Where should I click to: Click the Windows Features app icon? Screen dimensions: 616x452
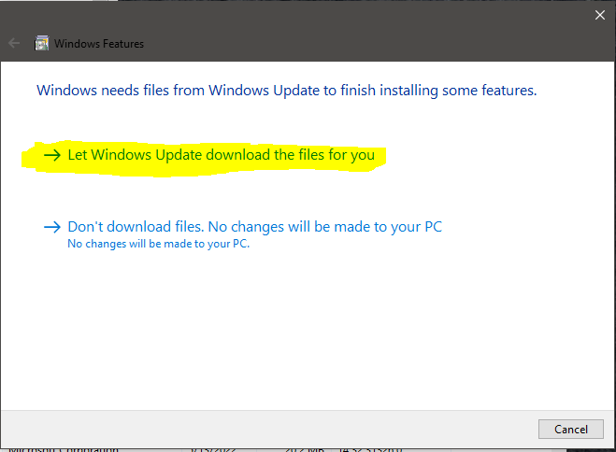pyautogui.click(x=42, y=43)
